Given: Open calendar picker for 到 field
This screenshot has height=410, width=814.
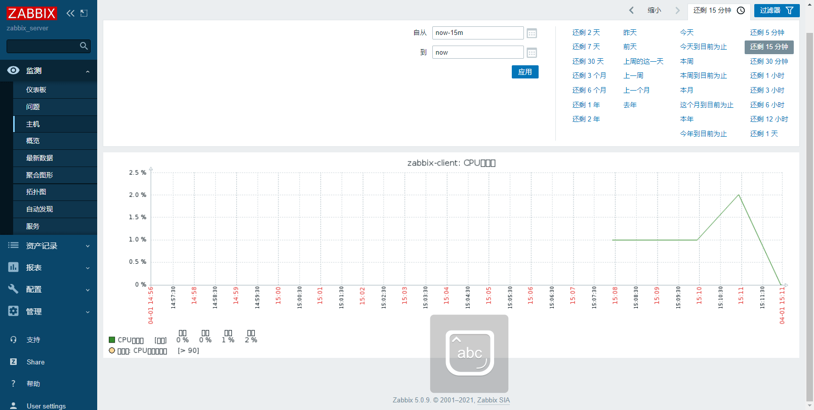Looking at the screenshot, I should click(532, 53).
